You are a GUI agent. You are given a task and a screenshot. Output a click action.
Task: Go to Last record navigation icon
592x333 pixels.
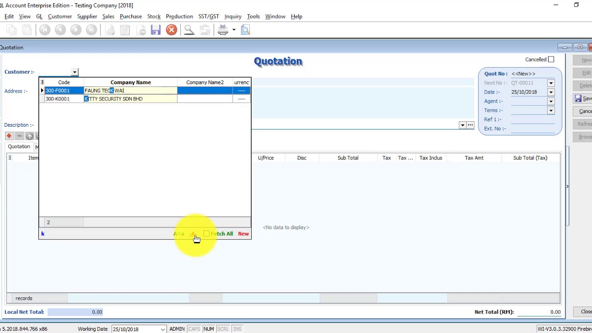point(92,30)
